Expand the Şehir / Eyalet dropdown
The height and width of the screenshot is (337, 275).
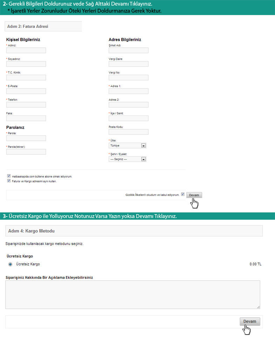tap(128, 159)
